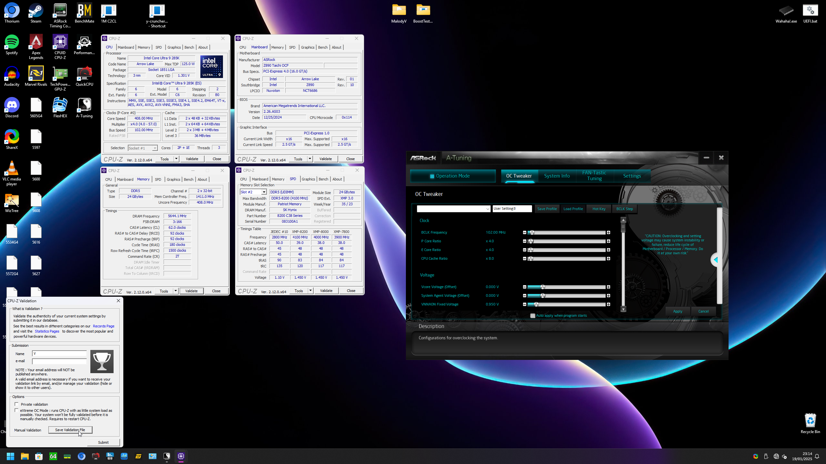The height and width of the screenshot is (464, 826).
Task: Expand Tools dropdown arrow in SPD window
Action: (x=310, y=291)
